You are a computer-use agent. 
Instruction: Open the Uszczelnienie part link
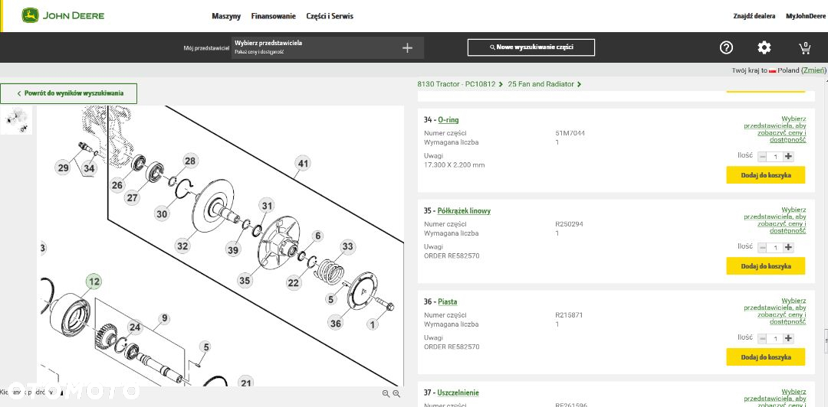[458, 392]
